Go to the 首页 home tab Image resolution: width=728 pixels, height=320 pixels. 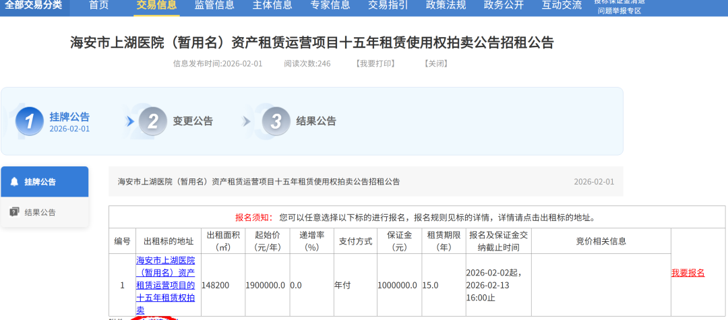click(98, 5)
